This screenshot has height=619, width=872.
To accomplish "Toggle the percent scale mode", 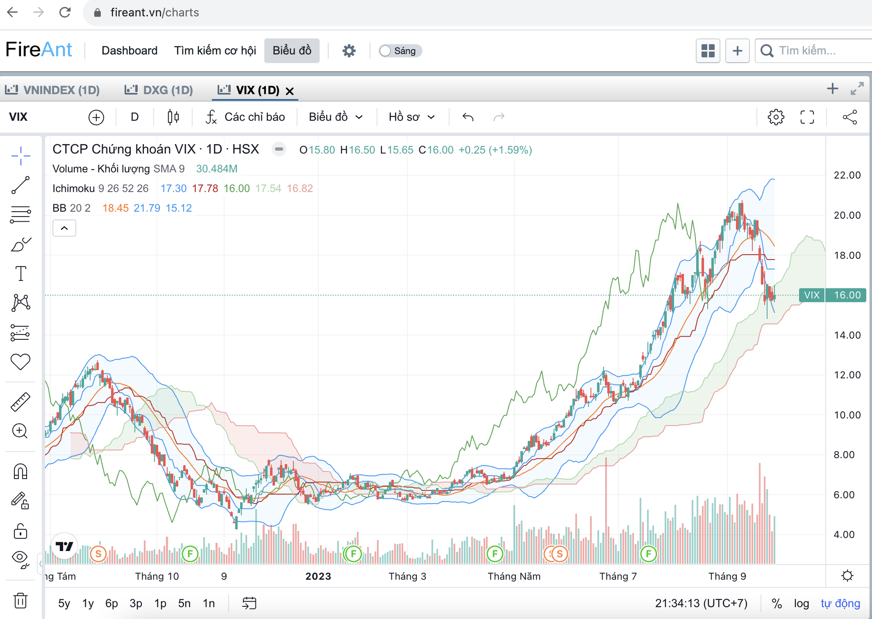I will (x=777, y=603).
